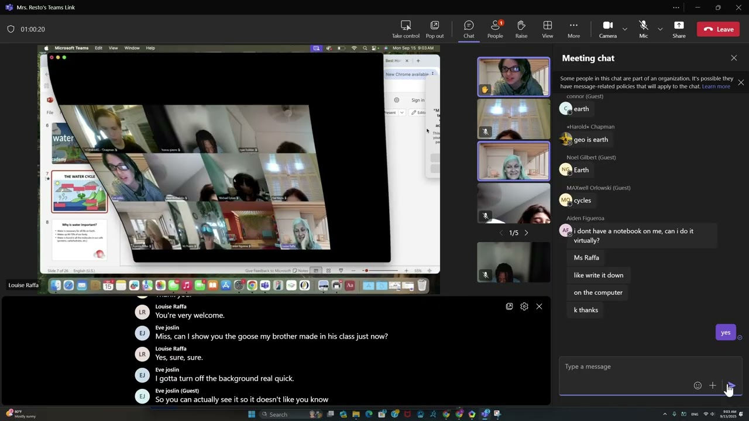This screenshot has height=421, width=749.
Task: Toggle the Camera on or off
Action: [607, 29]
